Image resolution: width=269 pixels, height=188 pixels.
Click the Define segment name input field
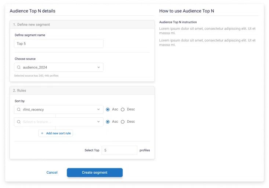[x=59, y=44]
